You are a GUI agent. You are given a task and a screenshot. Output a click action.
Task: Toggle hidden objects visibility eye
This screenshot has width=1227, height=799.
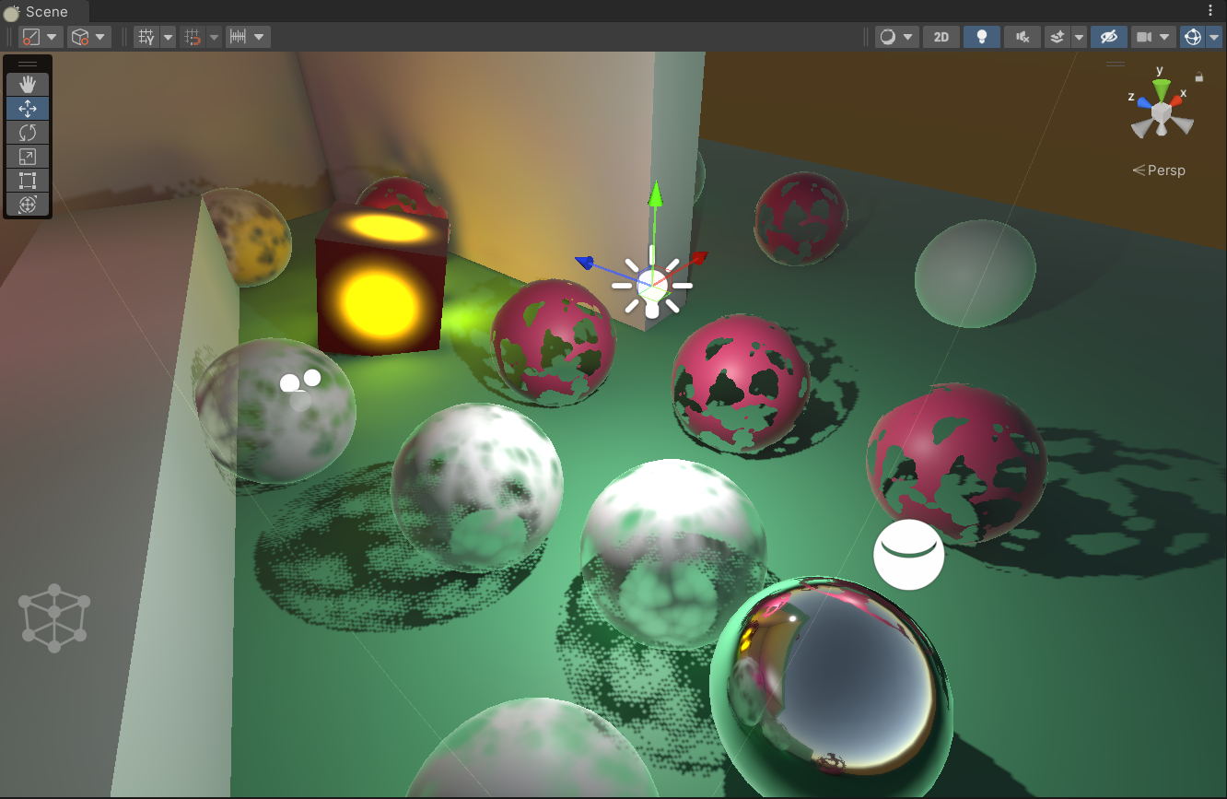click(1109, 37)
